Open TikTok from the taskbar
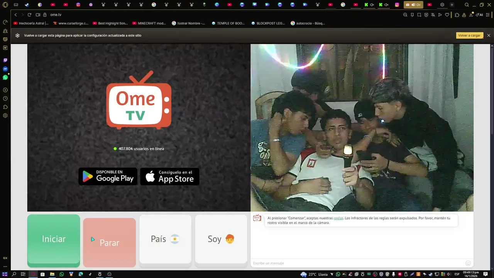Viewport: 494px width, 278px height. (x=90, y=274)
